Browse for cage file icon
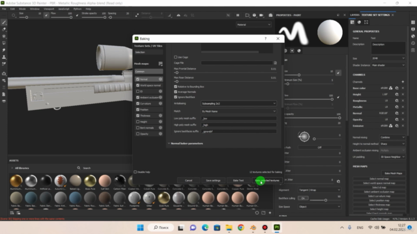This screenshot has width=417, height=234. click(275, 63)
